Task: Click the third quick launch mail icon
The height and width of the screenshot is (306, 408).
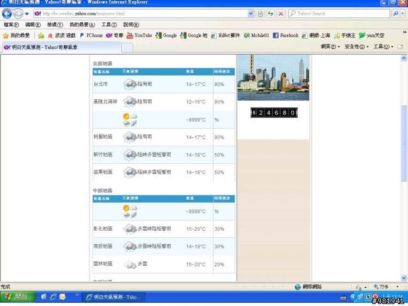Action: 62,296
